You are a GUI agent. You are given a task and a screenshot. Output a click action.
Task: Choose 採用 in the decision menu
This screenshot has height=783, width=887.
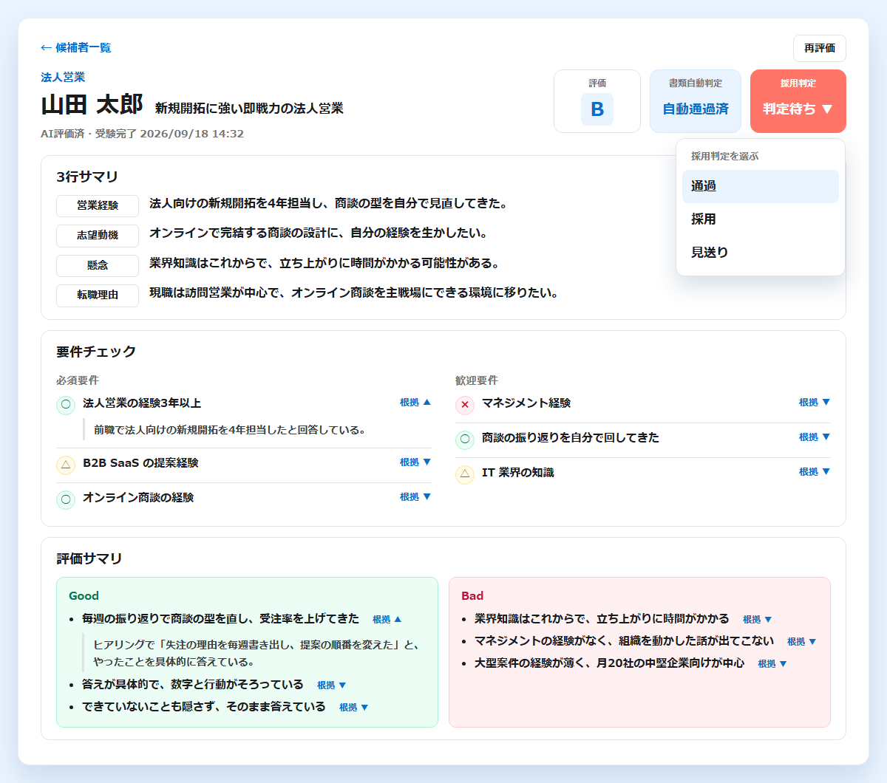pyautogui.click(x=760, y=219)
